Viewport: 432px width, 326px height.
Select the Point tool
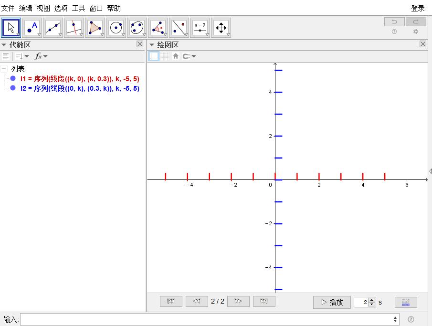[32, 28]
